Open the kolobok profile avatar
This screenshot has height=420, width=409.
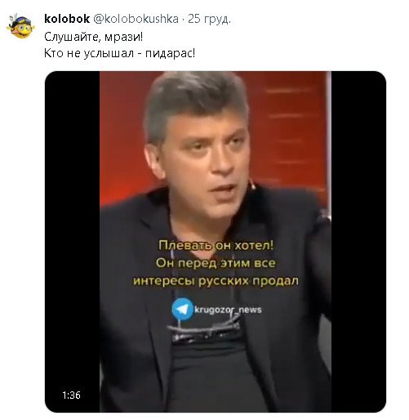(20, 26)
